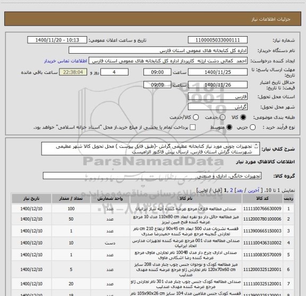Select the جزیی purchase type radio
The width and height of the screenshot is (306, 296).
point(253,128)
